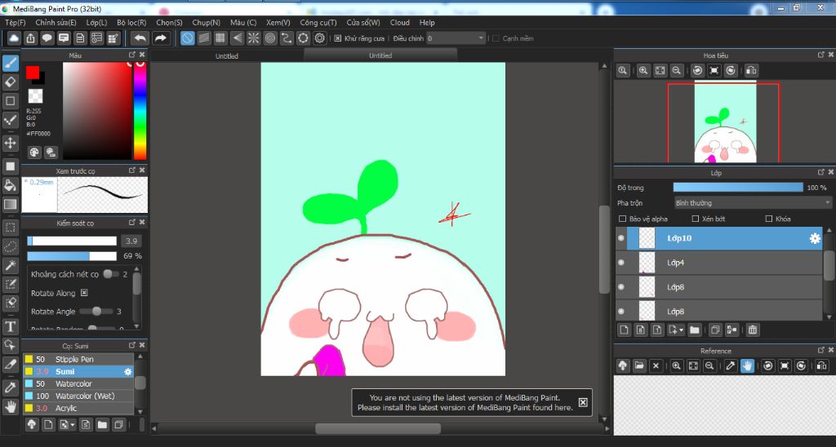Open the Pha trộn blend mode dropdown

point(752,202)
